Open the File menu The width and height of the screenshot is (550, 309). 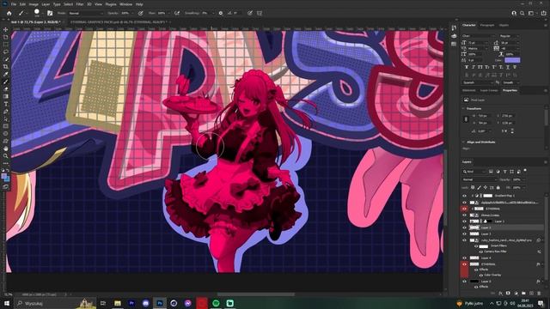pyautogui.click(x=14, y=4)
